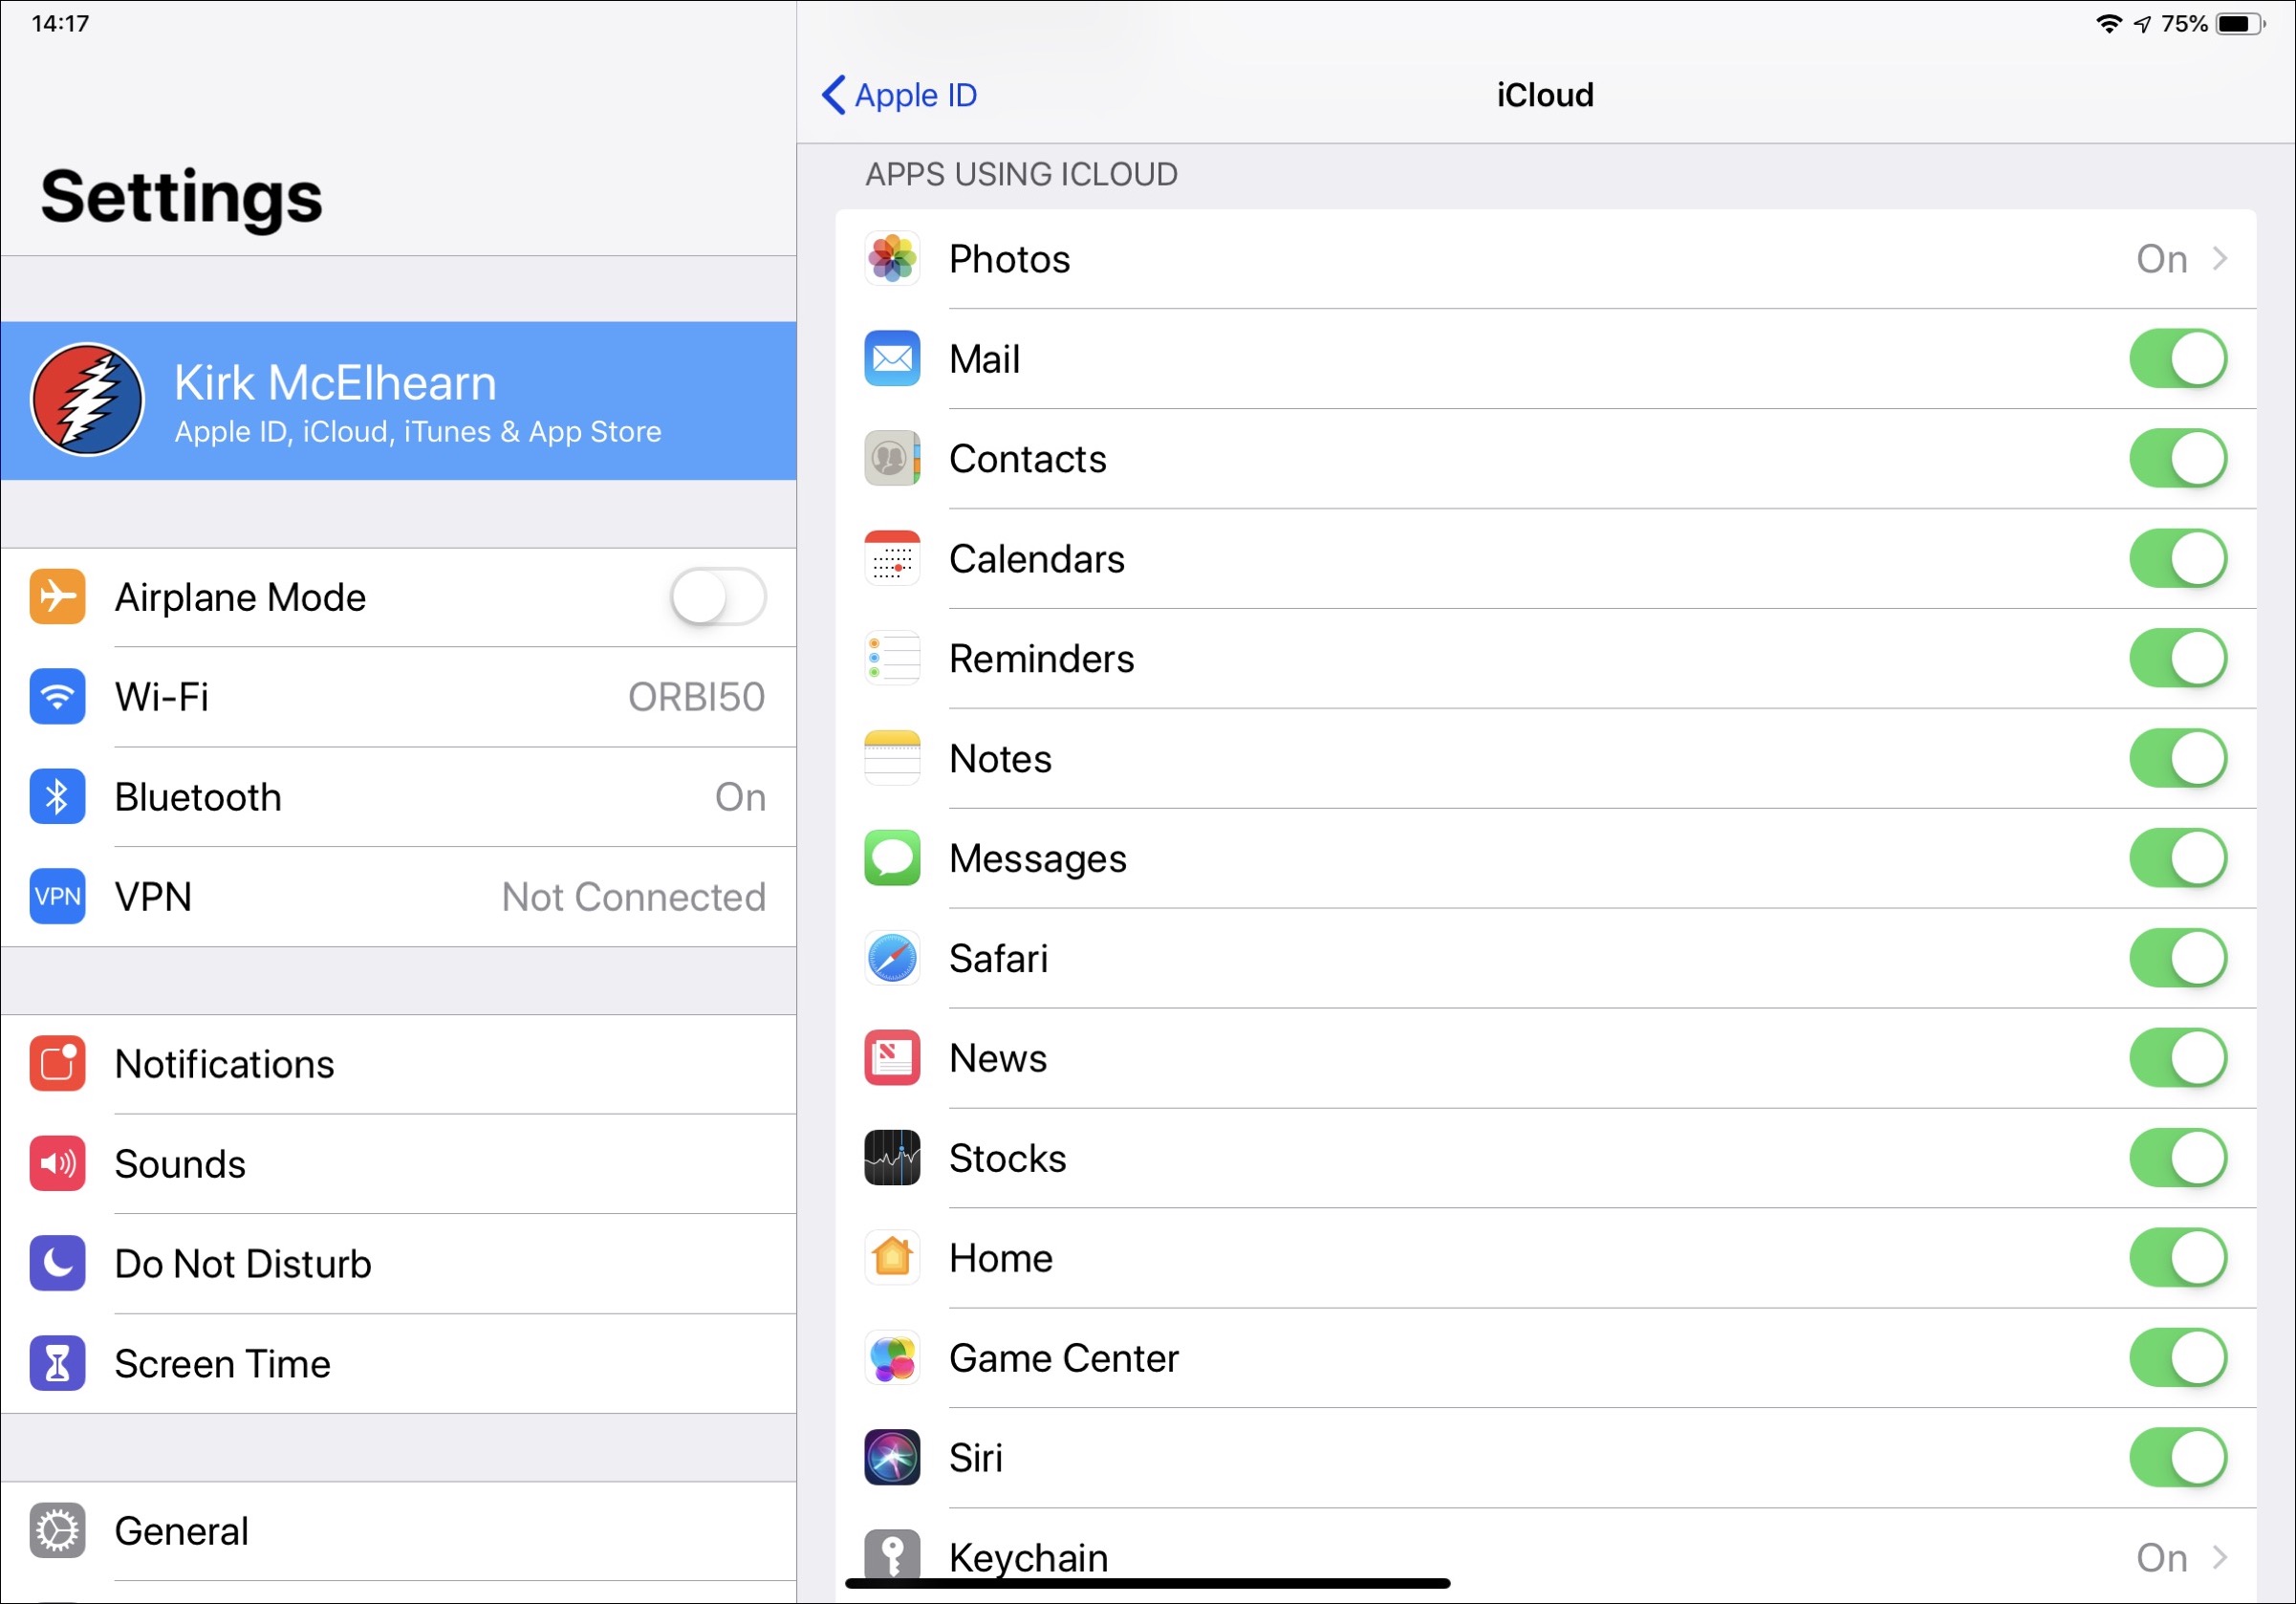Go back to Apple ID
The height and width of the screenshot is (1604, 2296).
click(899, 95)
